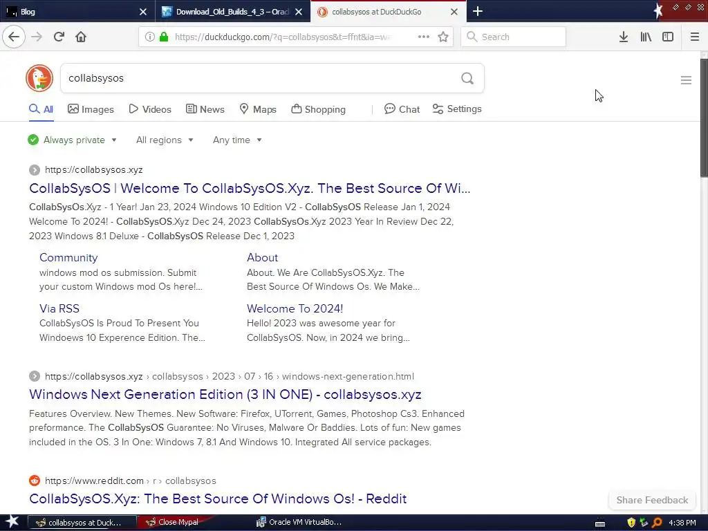Show site information icon in address bar
Image resolution: width=708 pixels, height=531 pixels.
149,37
